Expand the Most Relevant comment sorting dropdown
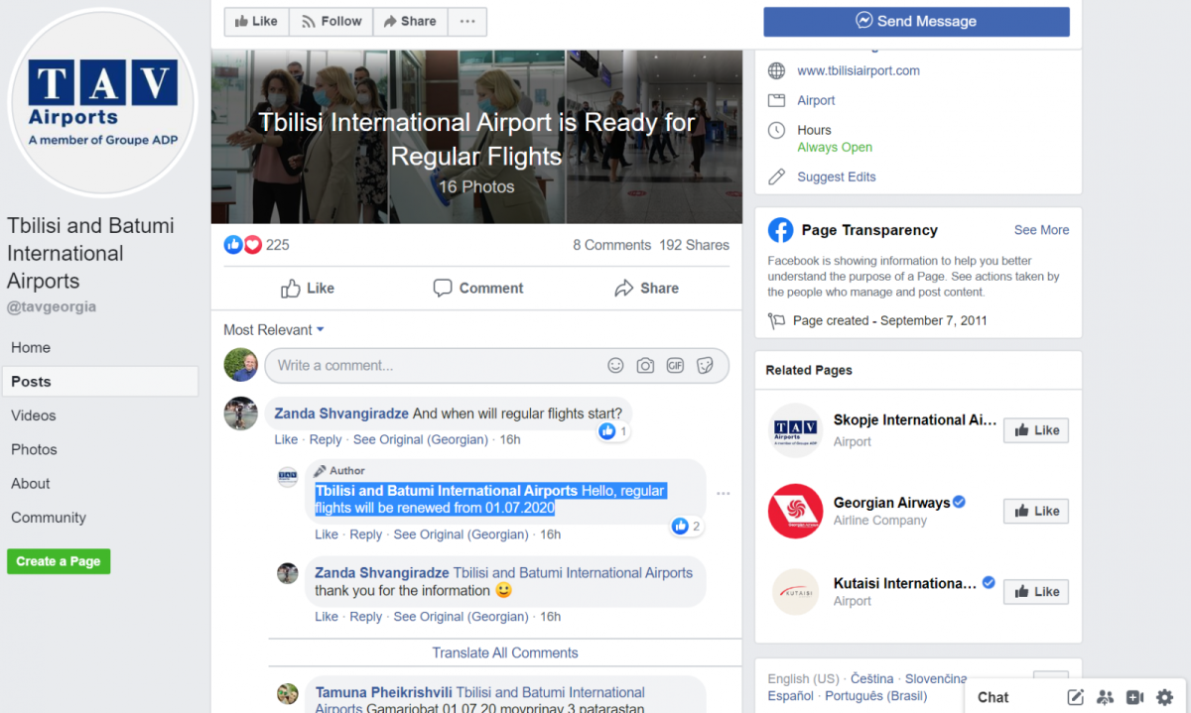 click(x=274, y=330)
